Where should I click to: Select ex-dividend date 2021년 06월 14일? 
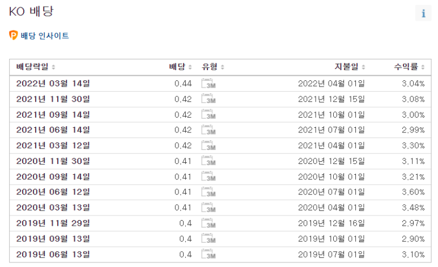[53, 130]
